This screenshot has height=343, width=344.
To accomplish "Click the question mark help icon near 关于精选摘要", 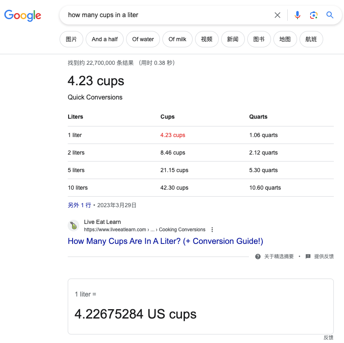I will (258, 257).
